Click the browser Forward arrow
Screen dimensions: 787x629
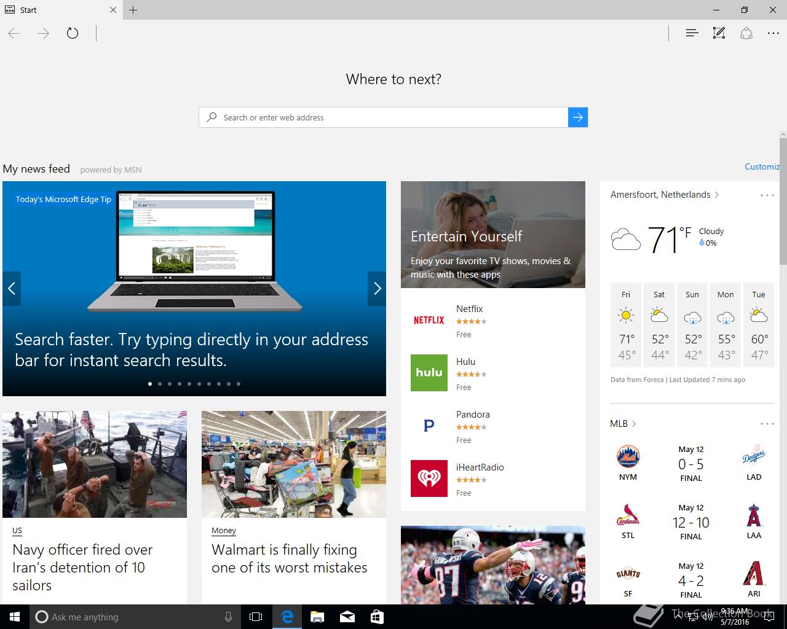pyautogui.click(x=43, y=33)
